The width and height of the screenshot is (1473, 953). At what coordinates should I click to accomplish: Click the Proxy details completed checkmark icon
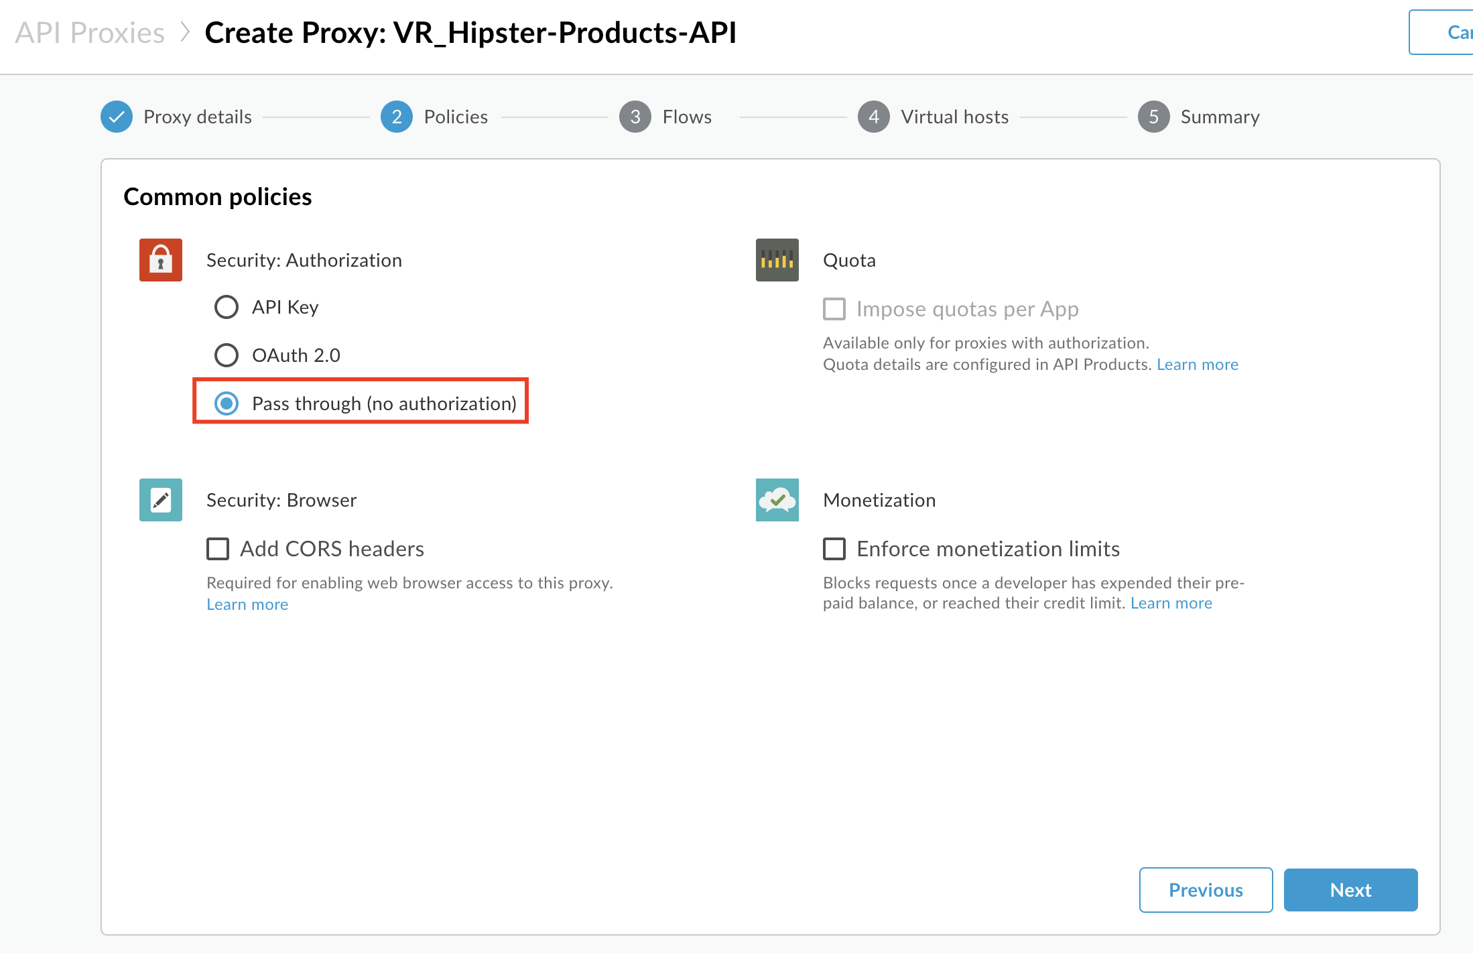(117, 117)
